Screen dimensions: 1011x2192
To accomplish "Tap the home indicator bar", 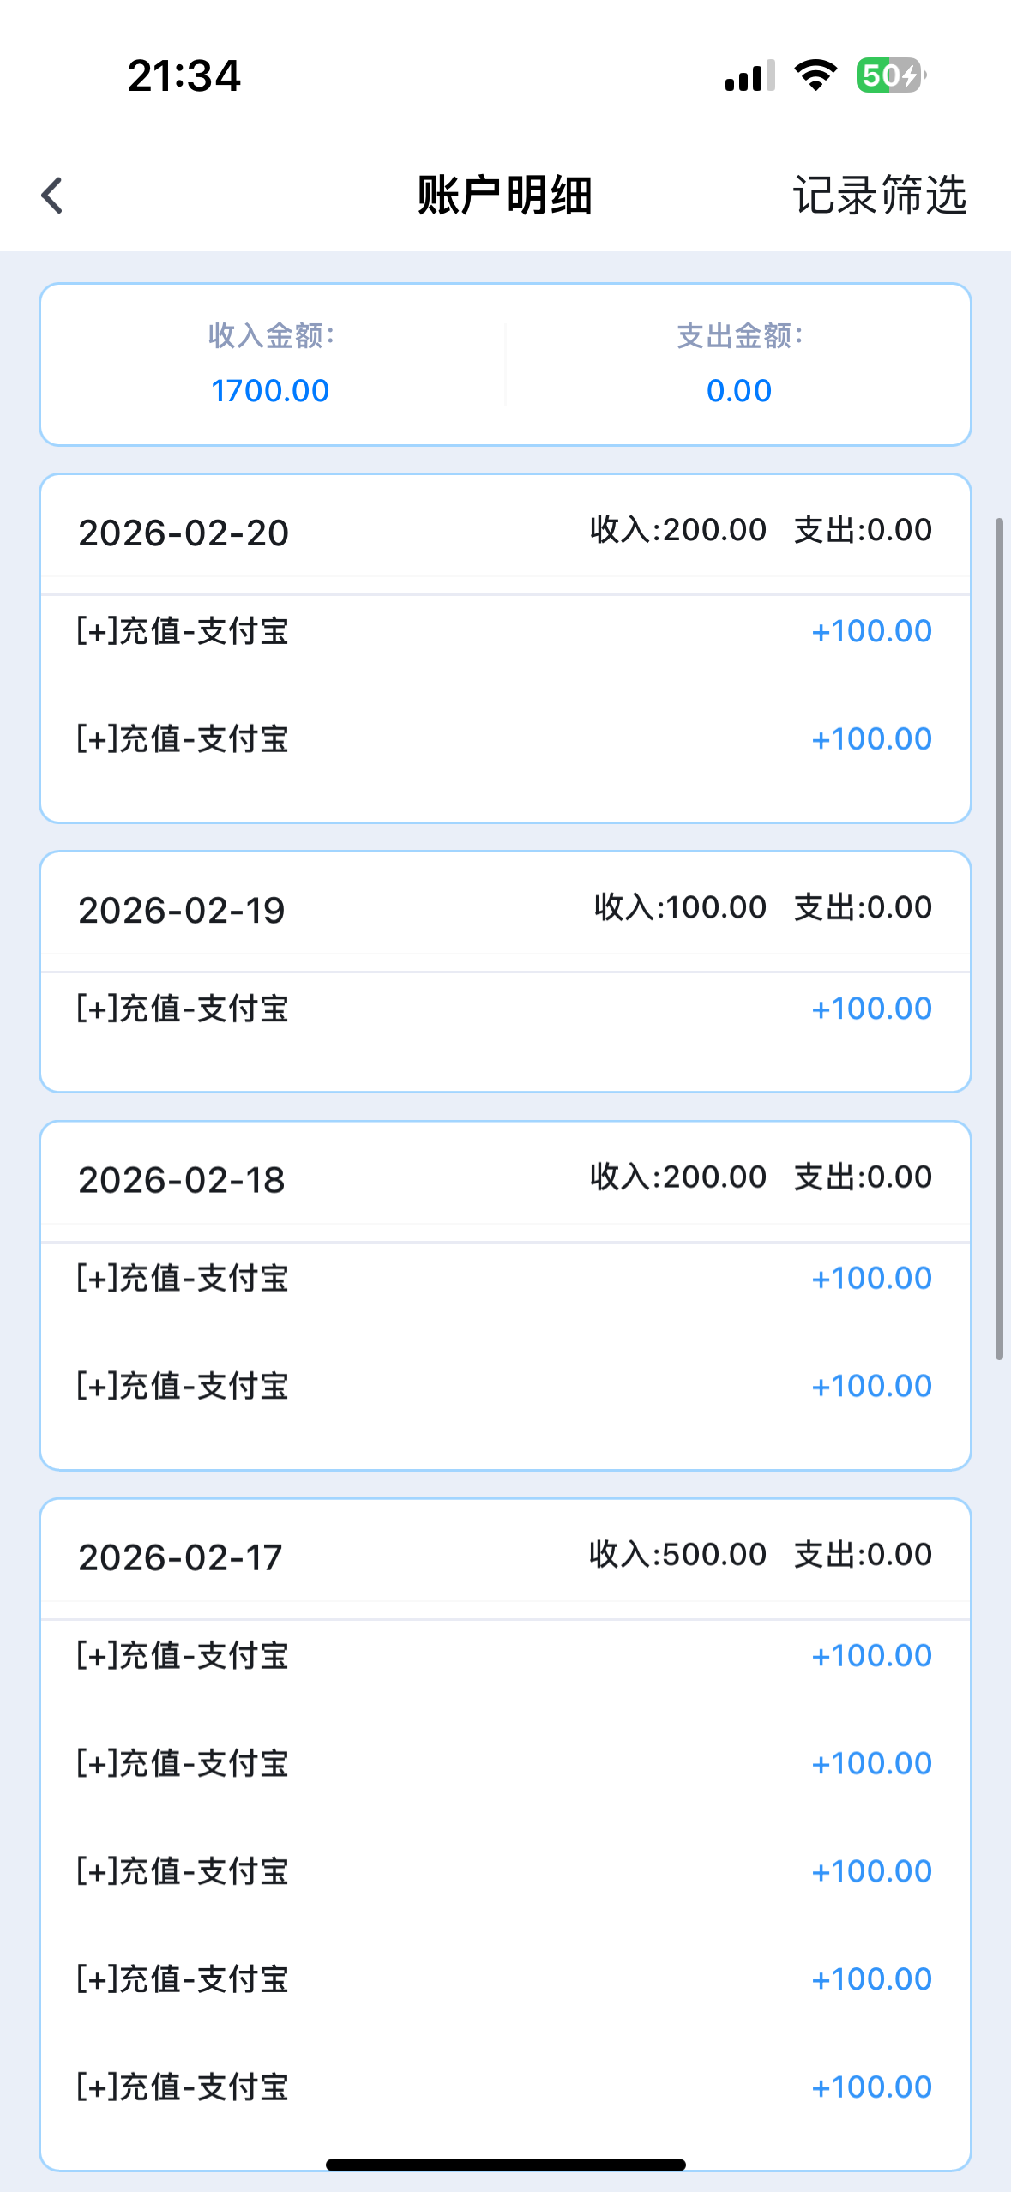I will (506, 2165).
